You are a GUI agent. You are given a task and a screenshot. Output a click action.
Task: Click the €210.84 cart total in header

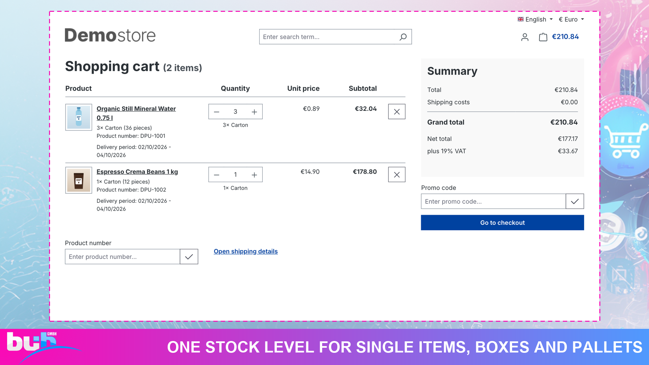(565, 36)
